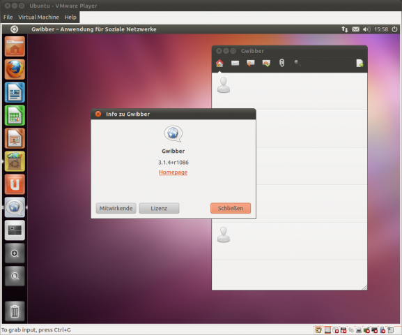Screen dimensions: 402x335
Task: Click the VMware floppy drive status icon
Action: click(x=343, y=330)
